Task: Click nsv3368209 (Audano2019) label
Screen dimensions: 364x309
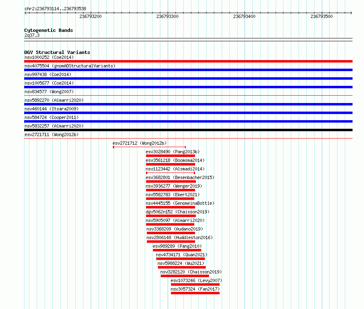Action: (175, 229)
